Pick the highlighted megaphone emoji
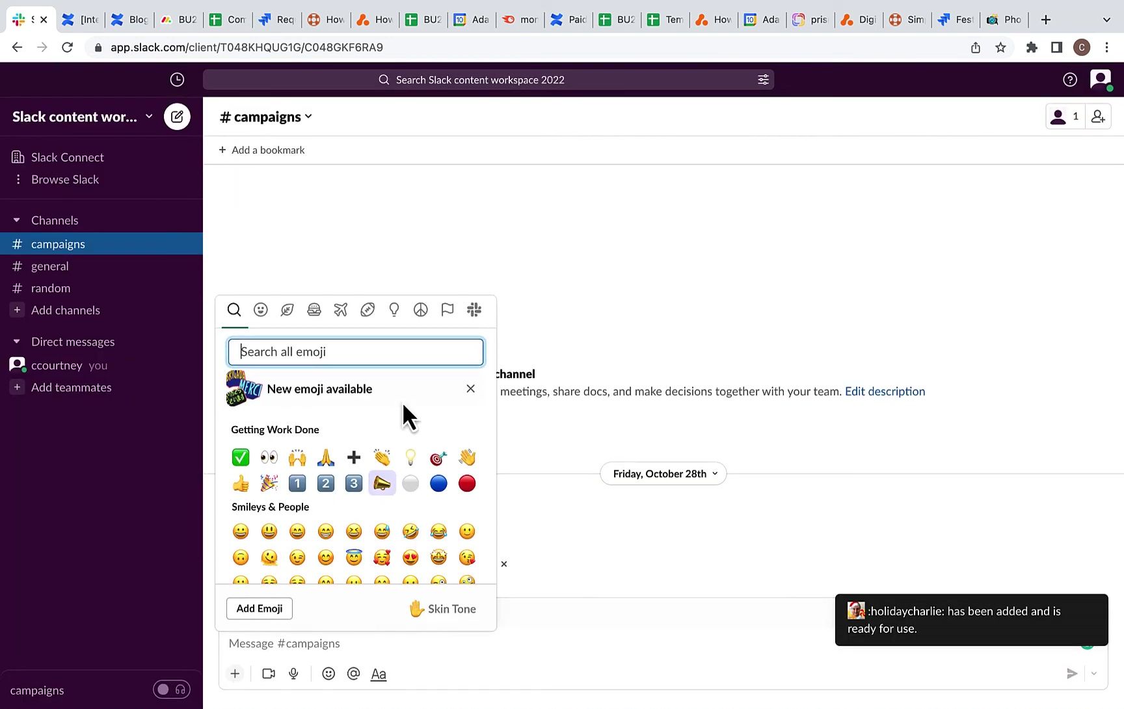1124x709 pixels. click(x=382, y=483)
